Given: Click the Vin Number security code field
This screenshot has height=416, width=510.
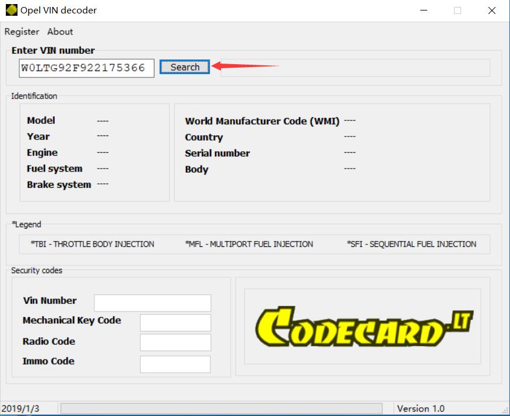Looking at the screenshot, I should click(x=153, y=303).
